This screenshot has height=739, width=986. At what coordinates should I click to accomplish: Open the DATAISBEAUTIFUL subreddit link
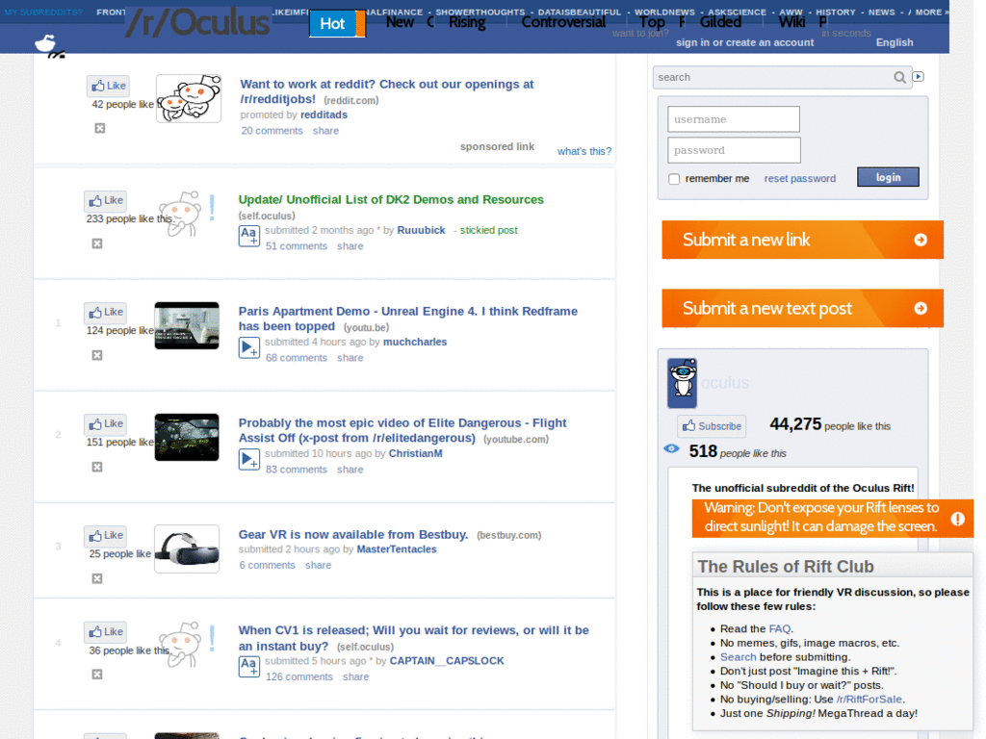[x=579, y=12]
